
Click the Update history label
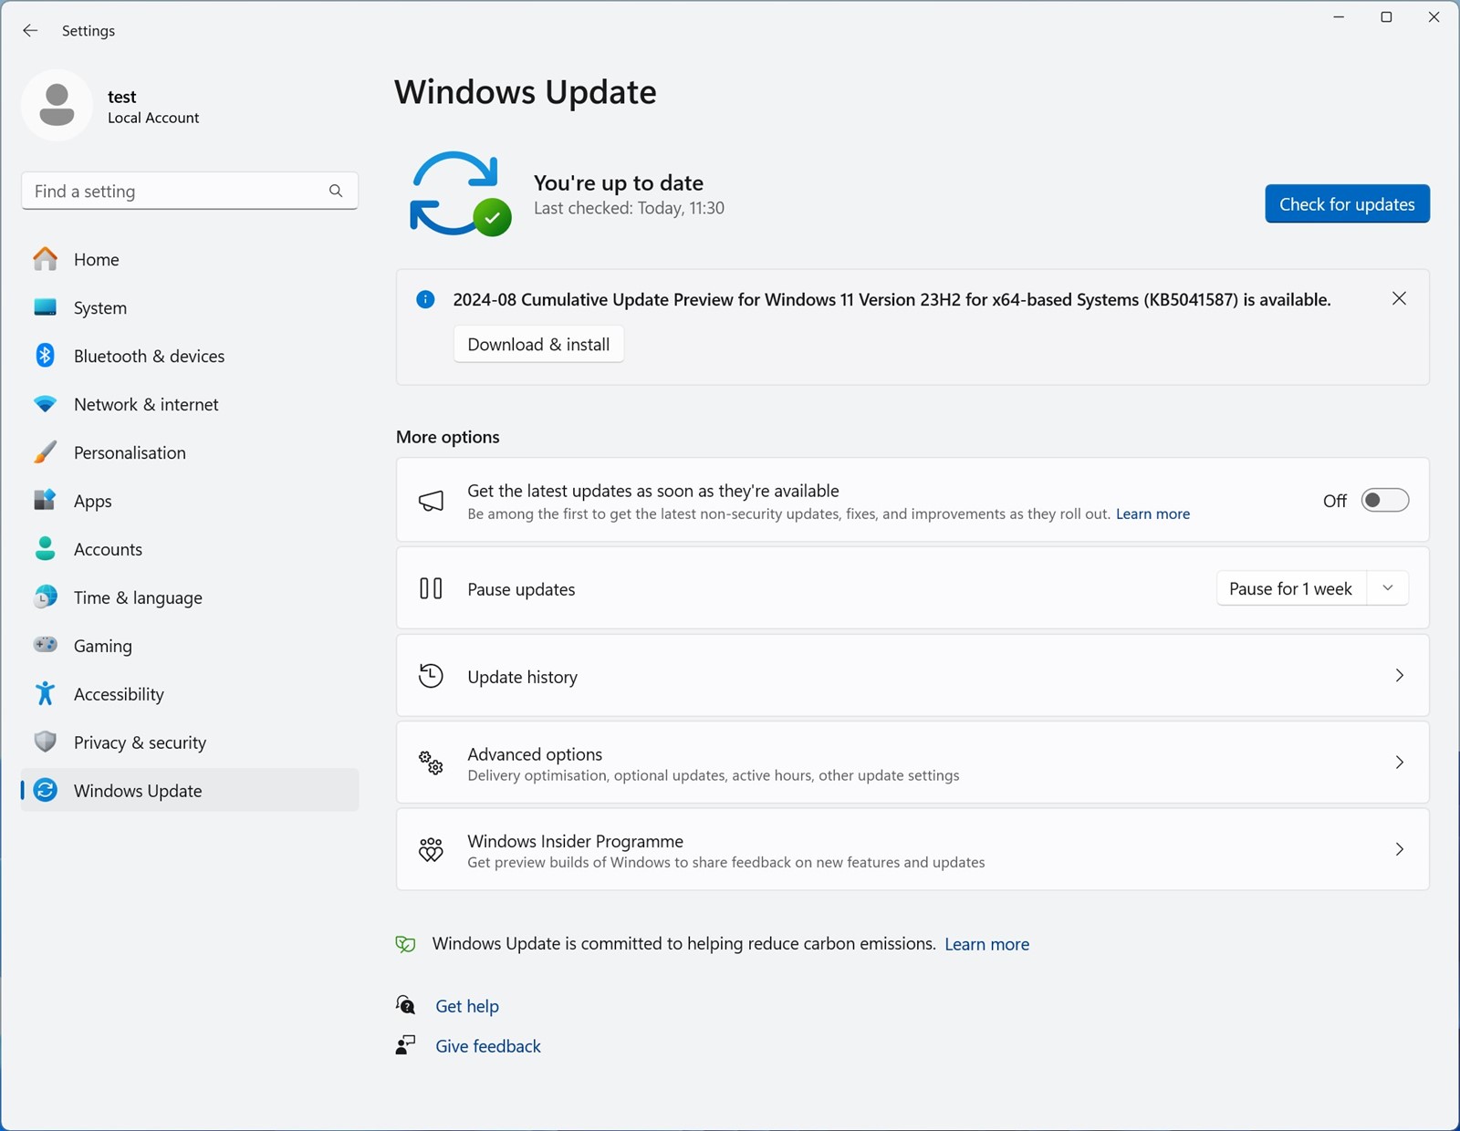click(x=522, y=677)
